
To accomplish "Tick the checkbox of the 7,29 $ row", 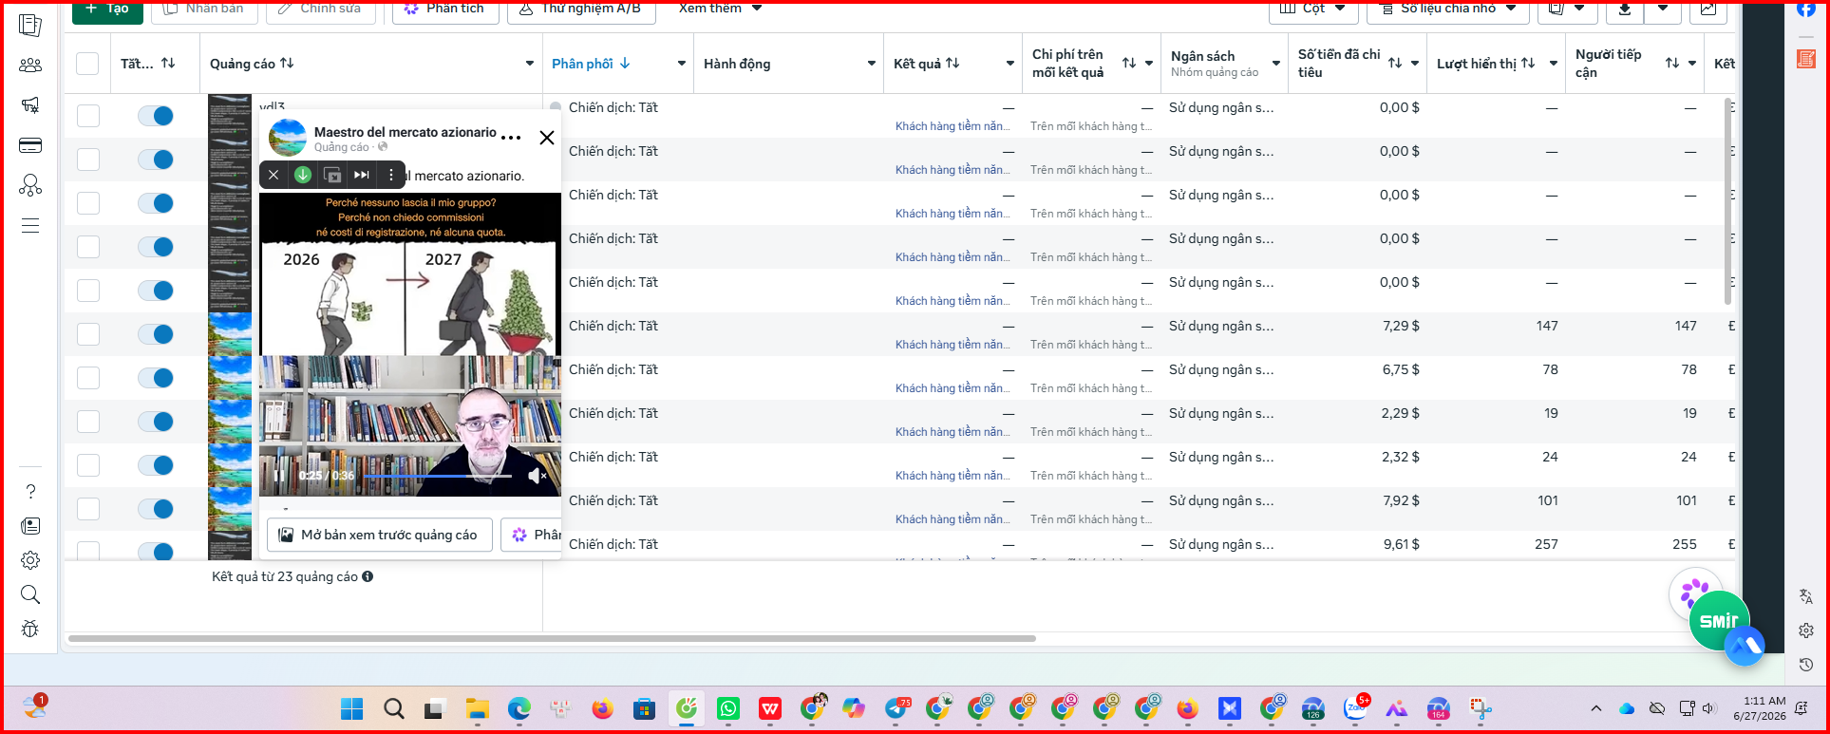I will click(x=88, y=334).
